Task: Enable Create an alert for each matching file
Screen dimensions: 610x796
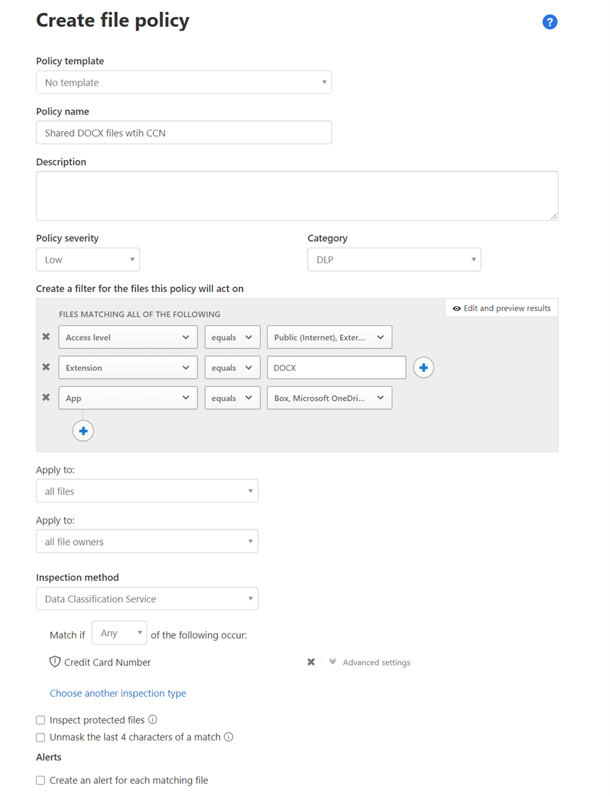Action: 40,780
